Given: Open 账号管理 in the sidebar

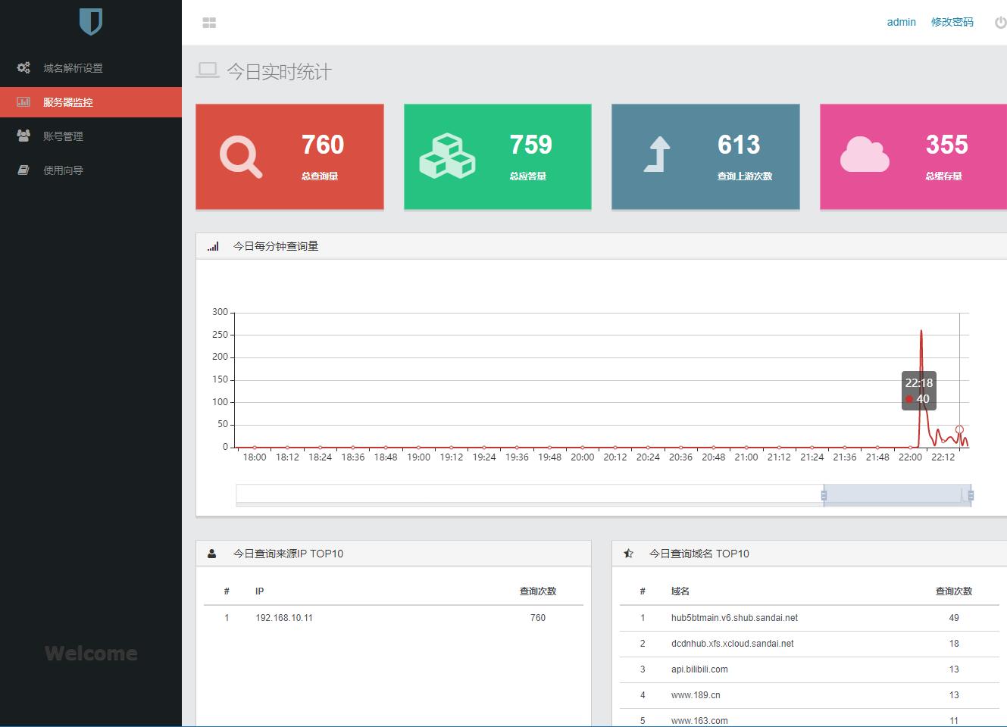Looking at the screenshot, I should 63,136.
